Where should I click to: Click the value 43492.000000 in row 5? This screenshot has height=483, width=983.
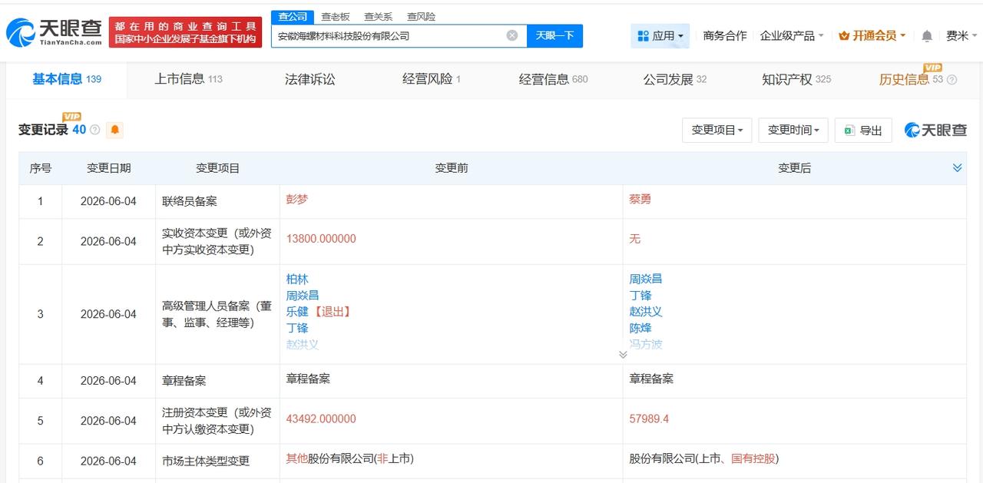point(321,418)
